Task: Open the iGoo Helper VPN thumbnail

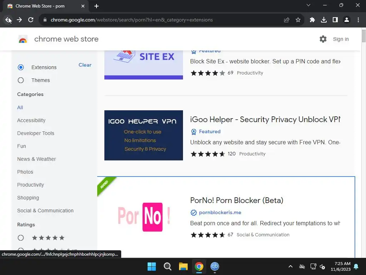Action: 144,135
